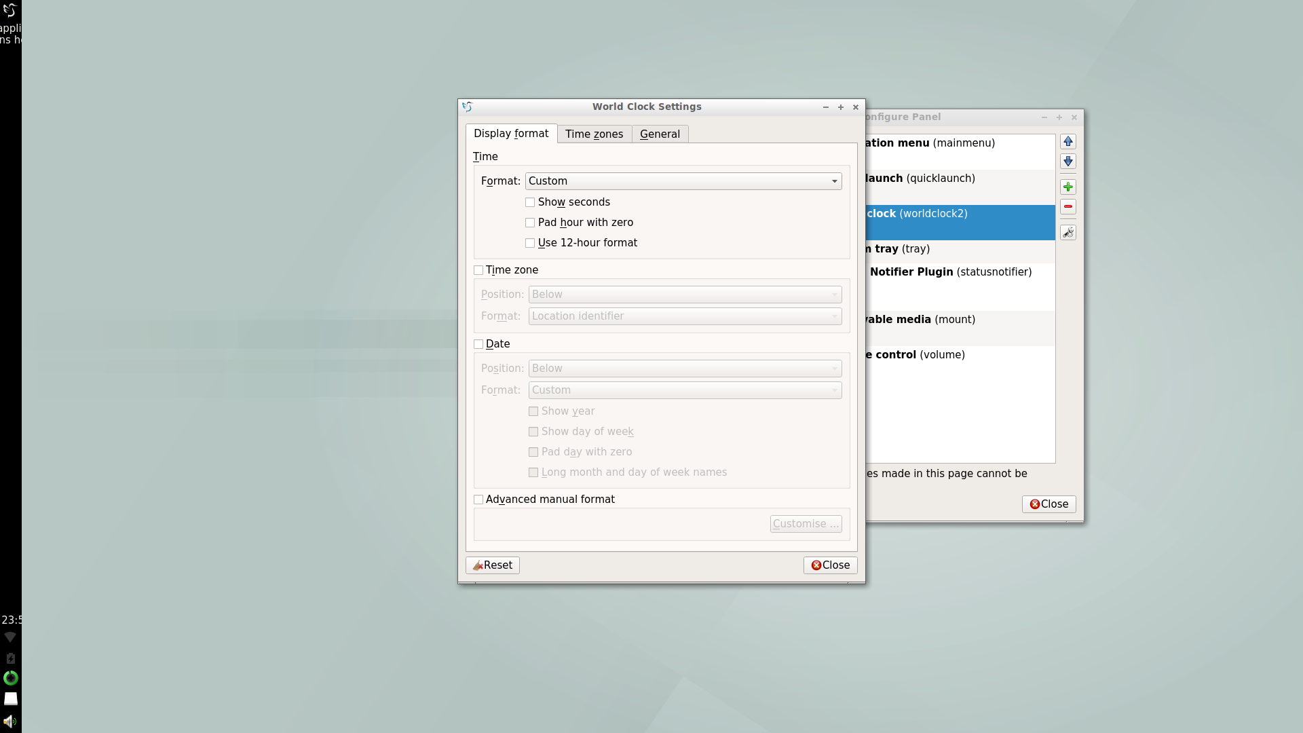
Task: Remove the selected worldclock2 plugin
Action: click(x=1068, y=207)
